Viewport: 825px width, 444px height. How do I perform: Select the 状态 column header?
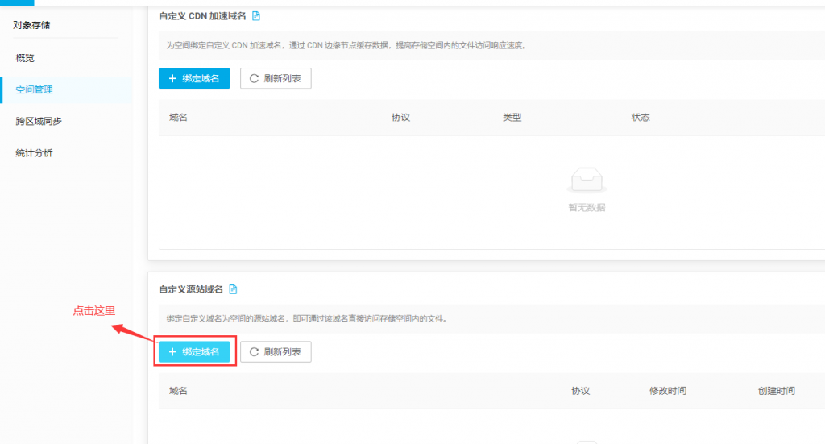click(641, 118)
